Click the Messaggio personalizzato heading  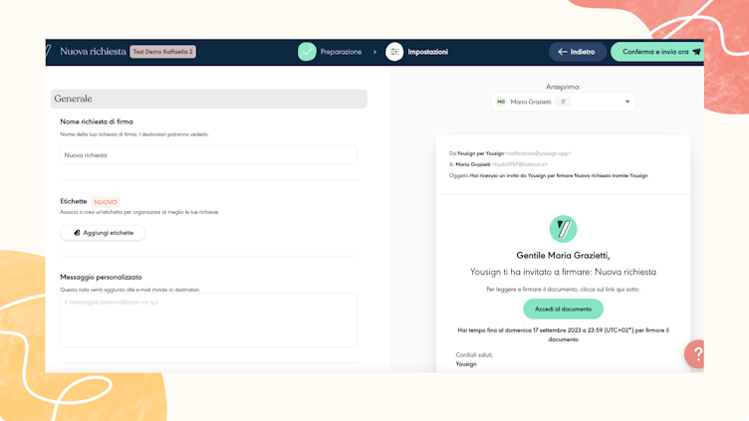(x=101, y=277)
